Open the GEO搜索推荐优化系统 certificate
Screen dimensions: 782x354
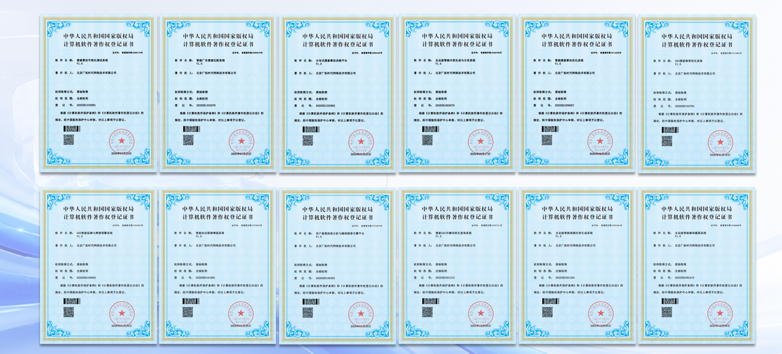pyautogui.click(x=696, y=94)
